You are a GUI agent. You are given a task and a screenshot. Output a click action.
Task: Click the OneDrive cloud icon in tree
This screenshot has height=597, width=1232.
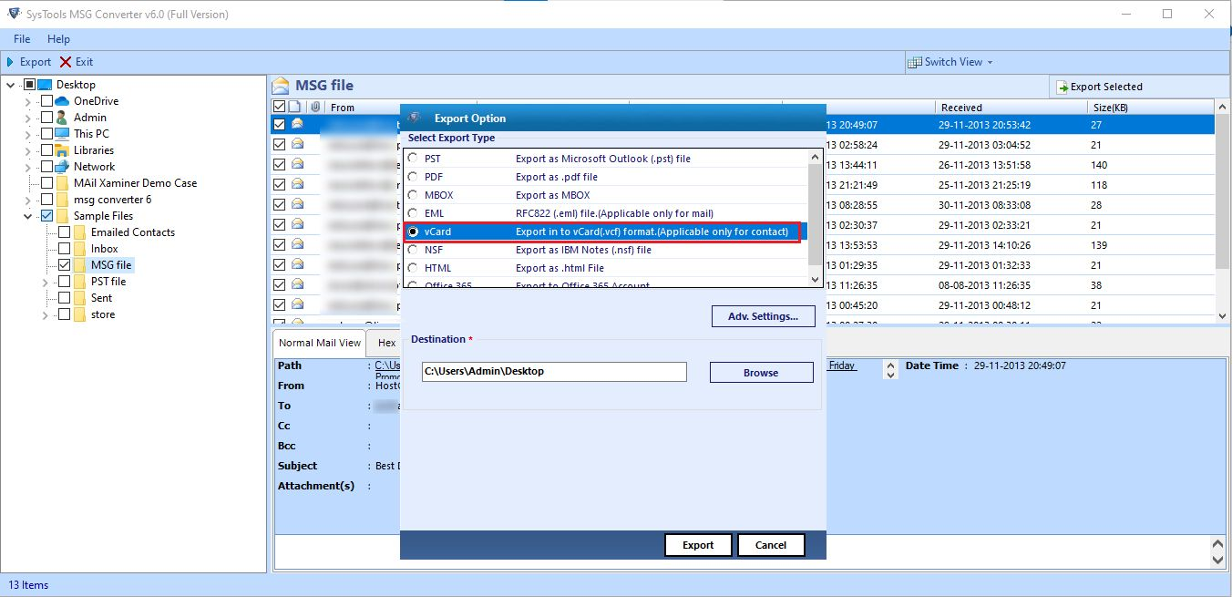click(62, 101)
